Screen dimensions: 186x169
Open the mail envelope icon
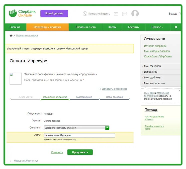(116, 14)
